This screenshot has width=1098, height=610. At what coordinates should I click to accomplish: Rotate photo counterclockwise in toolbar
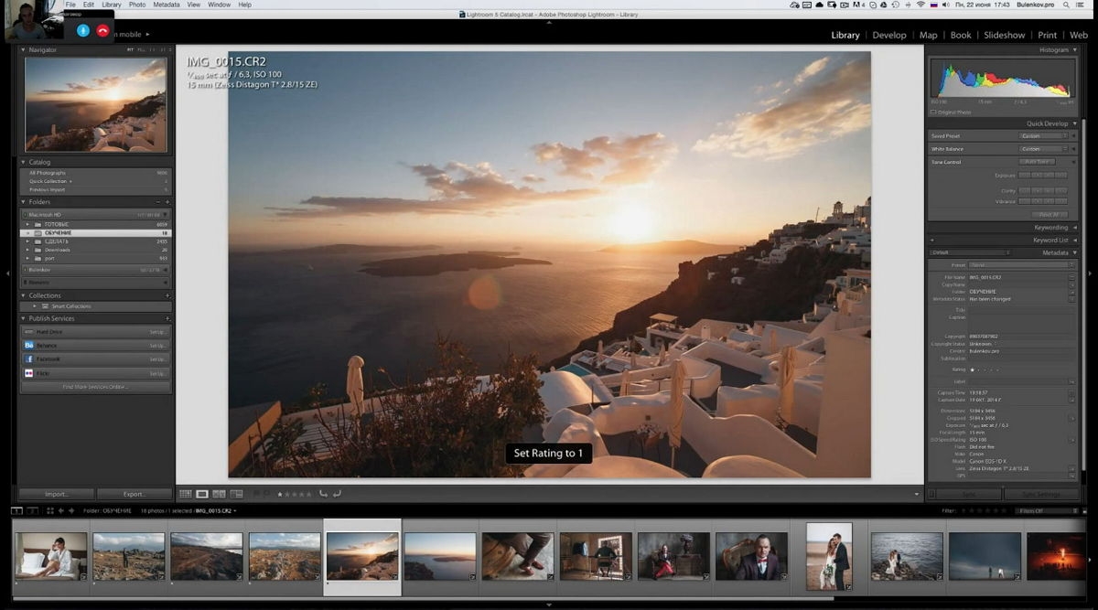323,494
